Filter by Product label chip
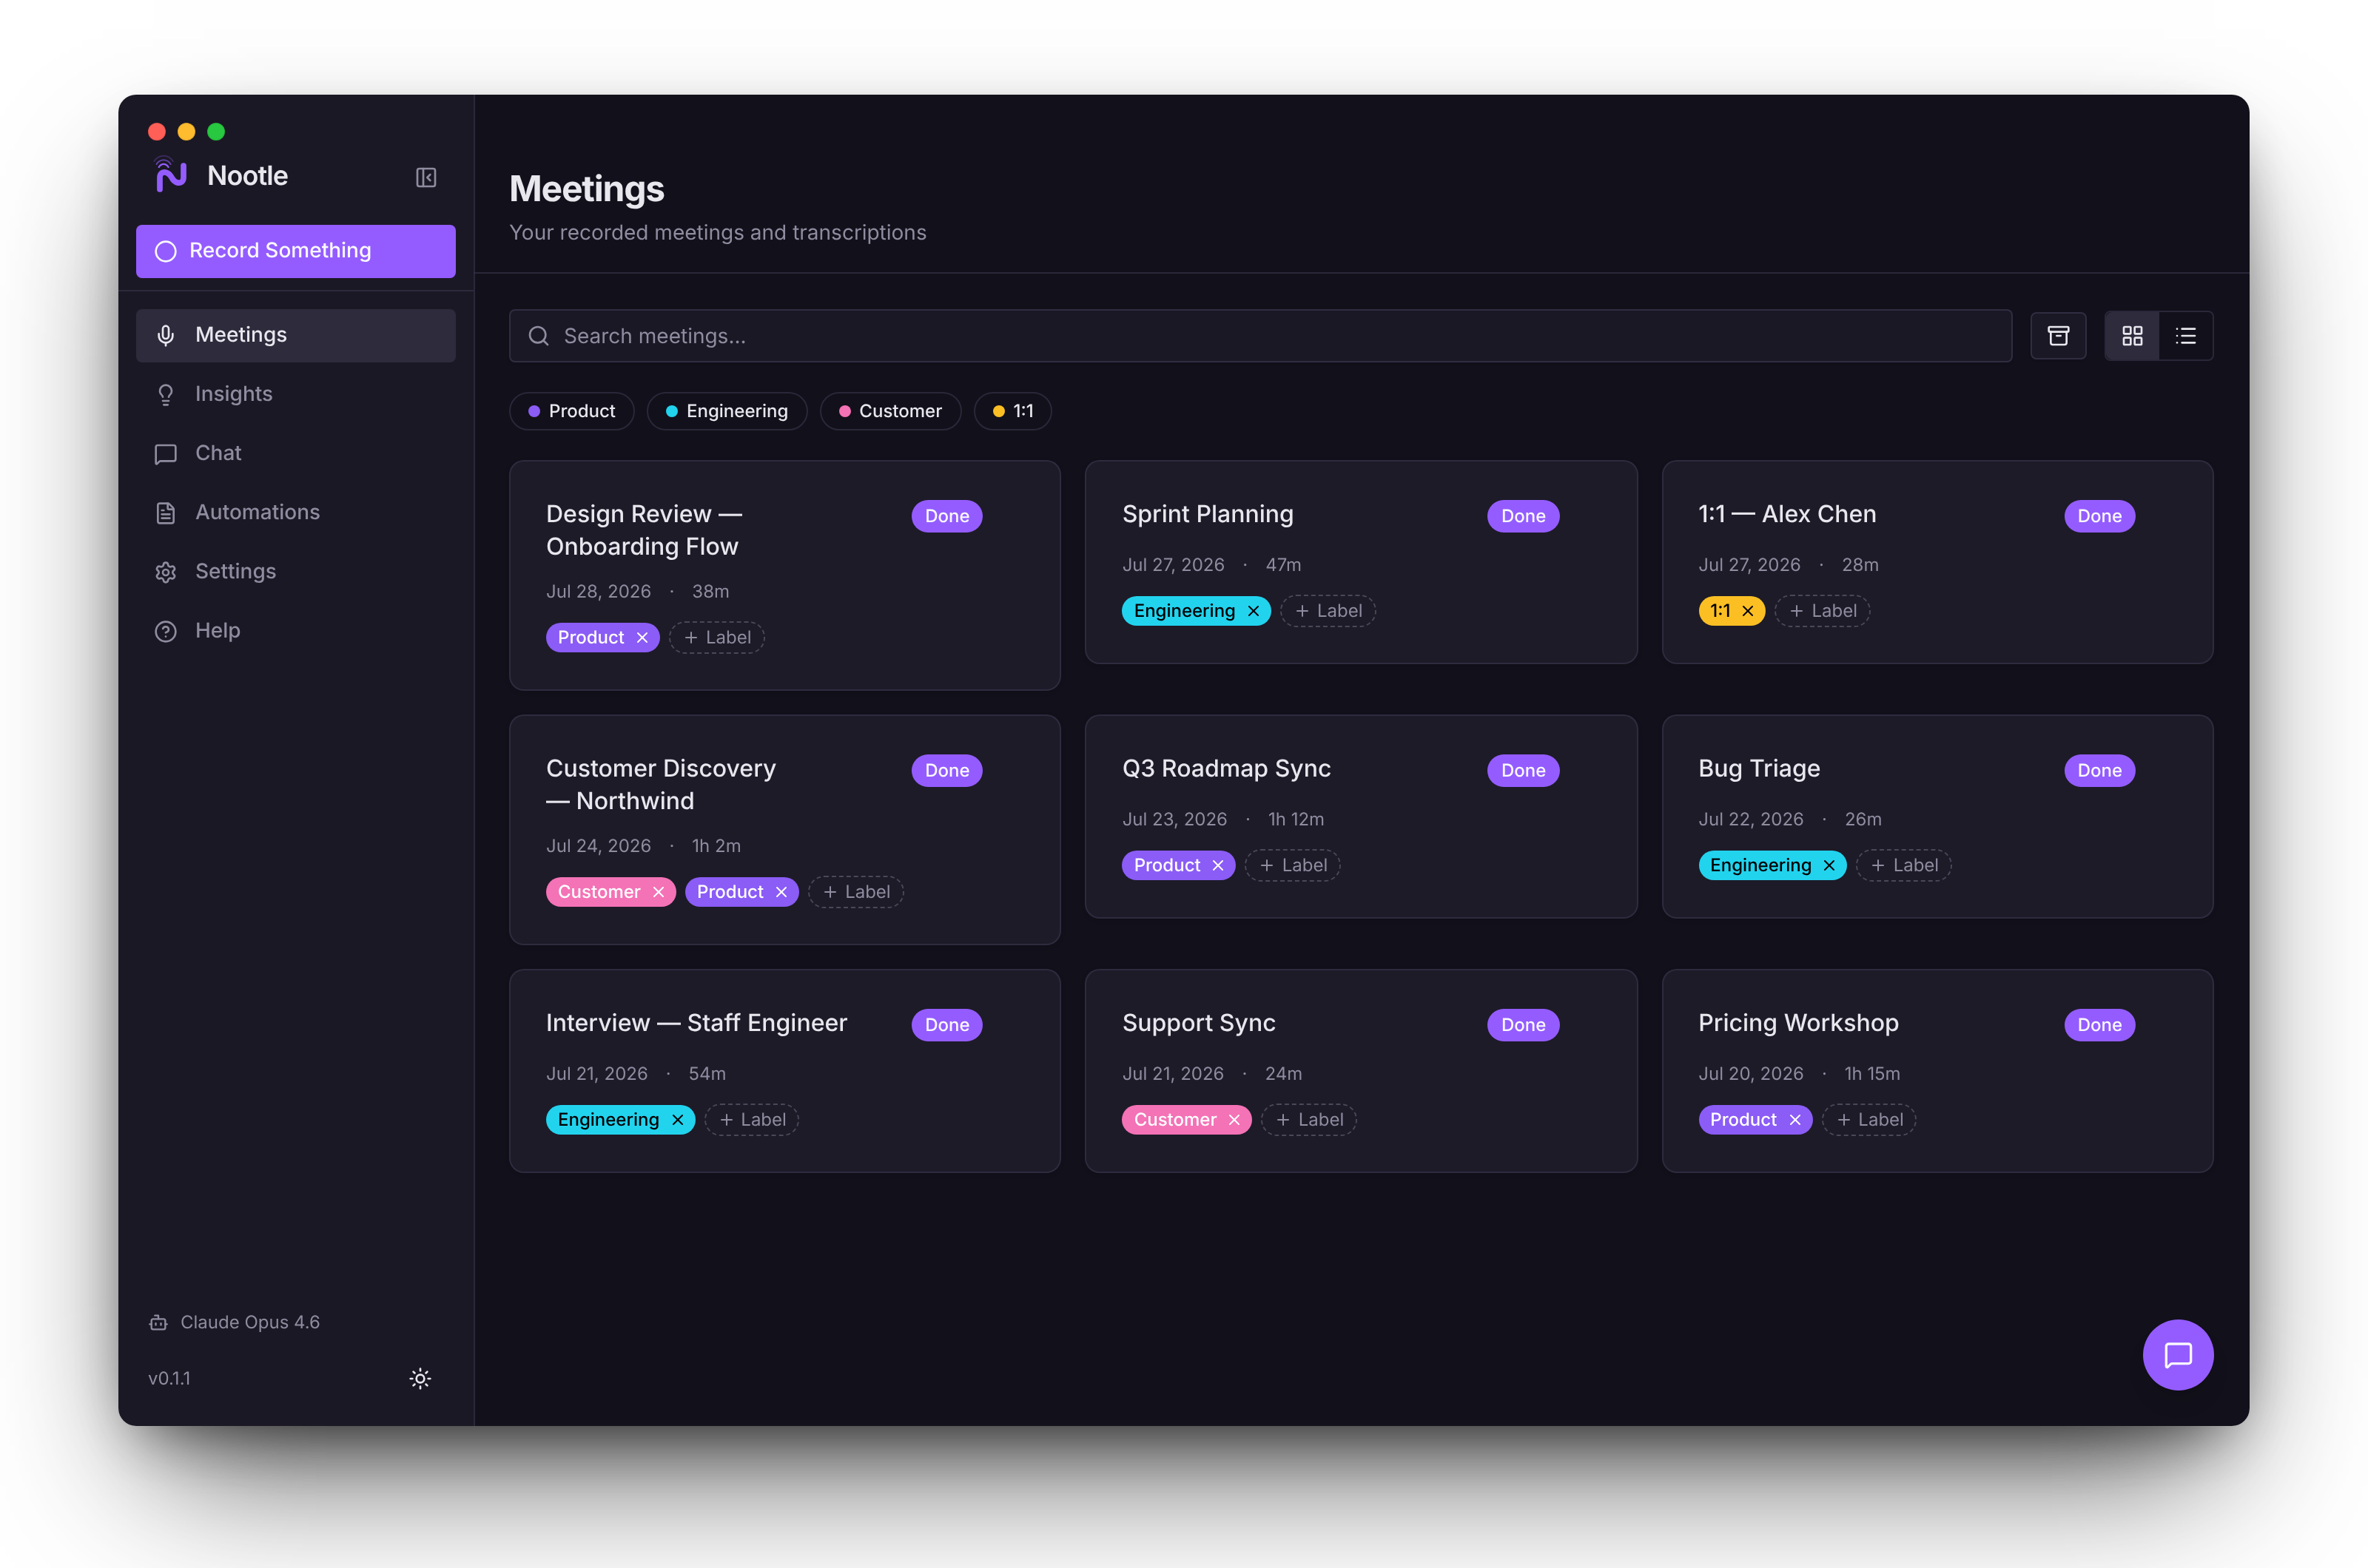 click(x=571, y=411)
